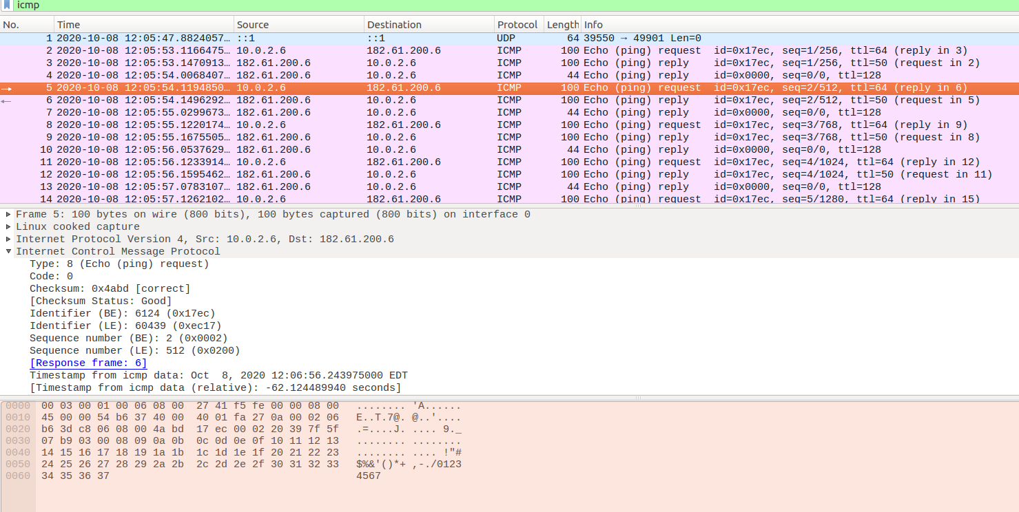Sort by the Time column header
Image resolution: width=1019 pixels, height=512 pixels.
[144, 25]
